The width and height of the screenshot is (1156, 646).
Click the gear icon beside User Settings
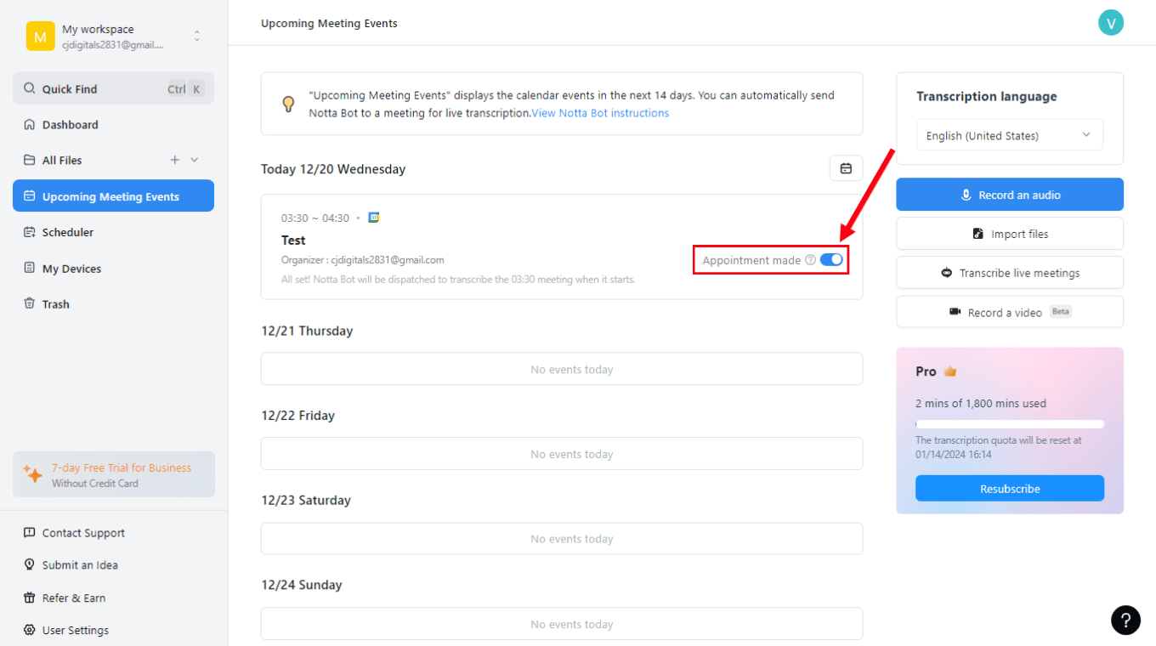(x=30, y=630)
